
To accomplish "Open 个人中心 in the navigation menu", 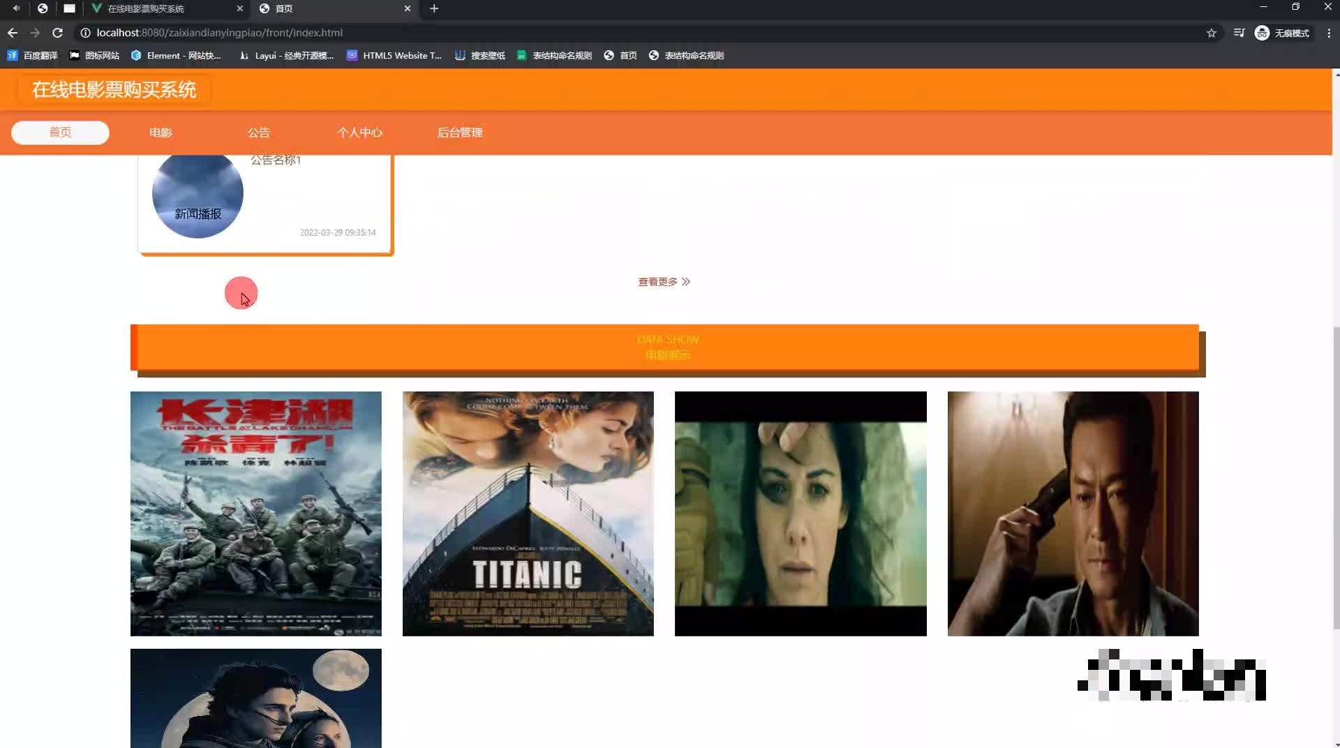I will pyautogui.click(x=359, y=133).
